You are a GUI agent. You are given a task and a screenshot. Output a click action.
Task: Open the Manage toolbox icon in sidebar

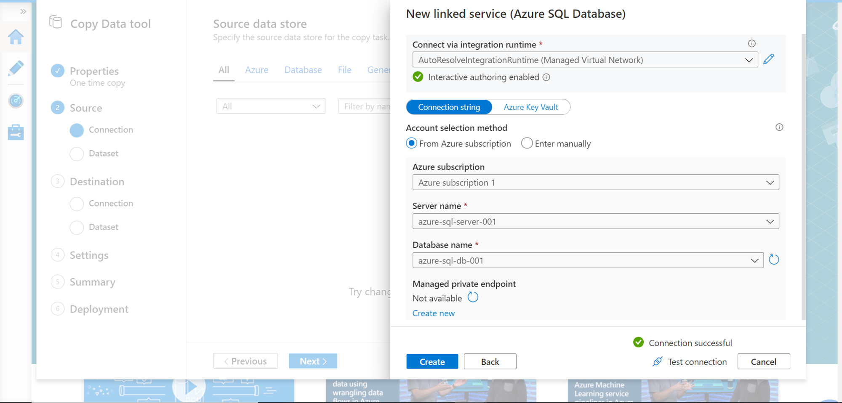[16, 132]
